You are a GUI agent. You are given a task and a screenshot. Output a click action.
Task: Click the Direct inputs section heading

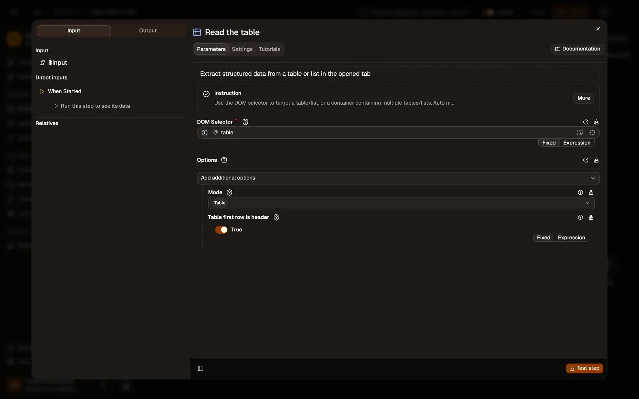point(51,78)
